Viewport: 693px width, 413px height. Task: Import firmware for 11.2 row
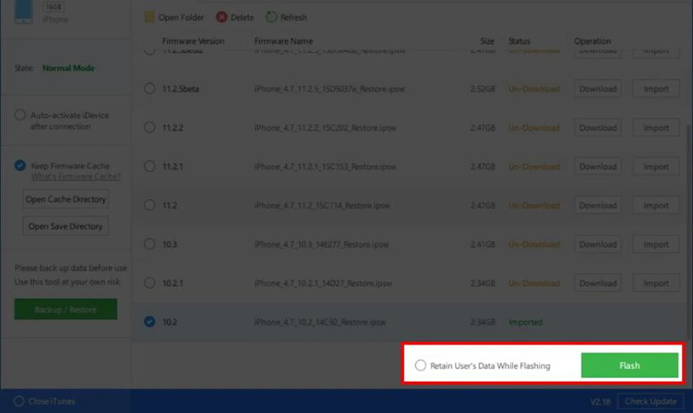pyautogui.click(x=656, y=206)
